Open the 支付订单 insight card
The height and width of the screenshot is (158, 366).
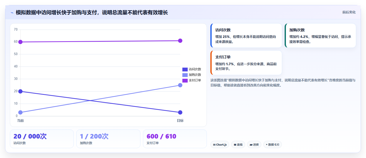[246, 63]
